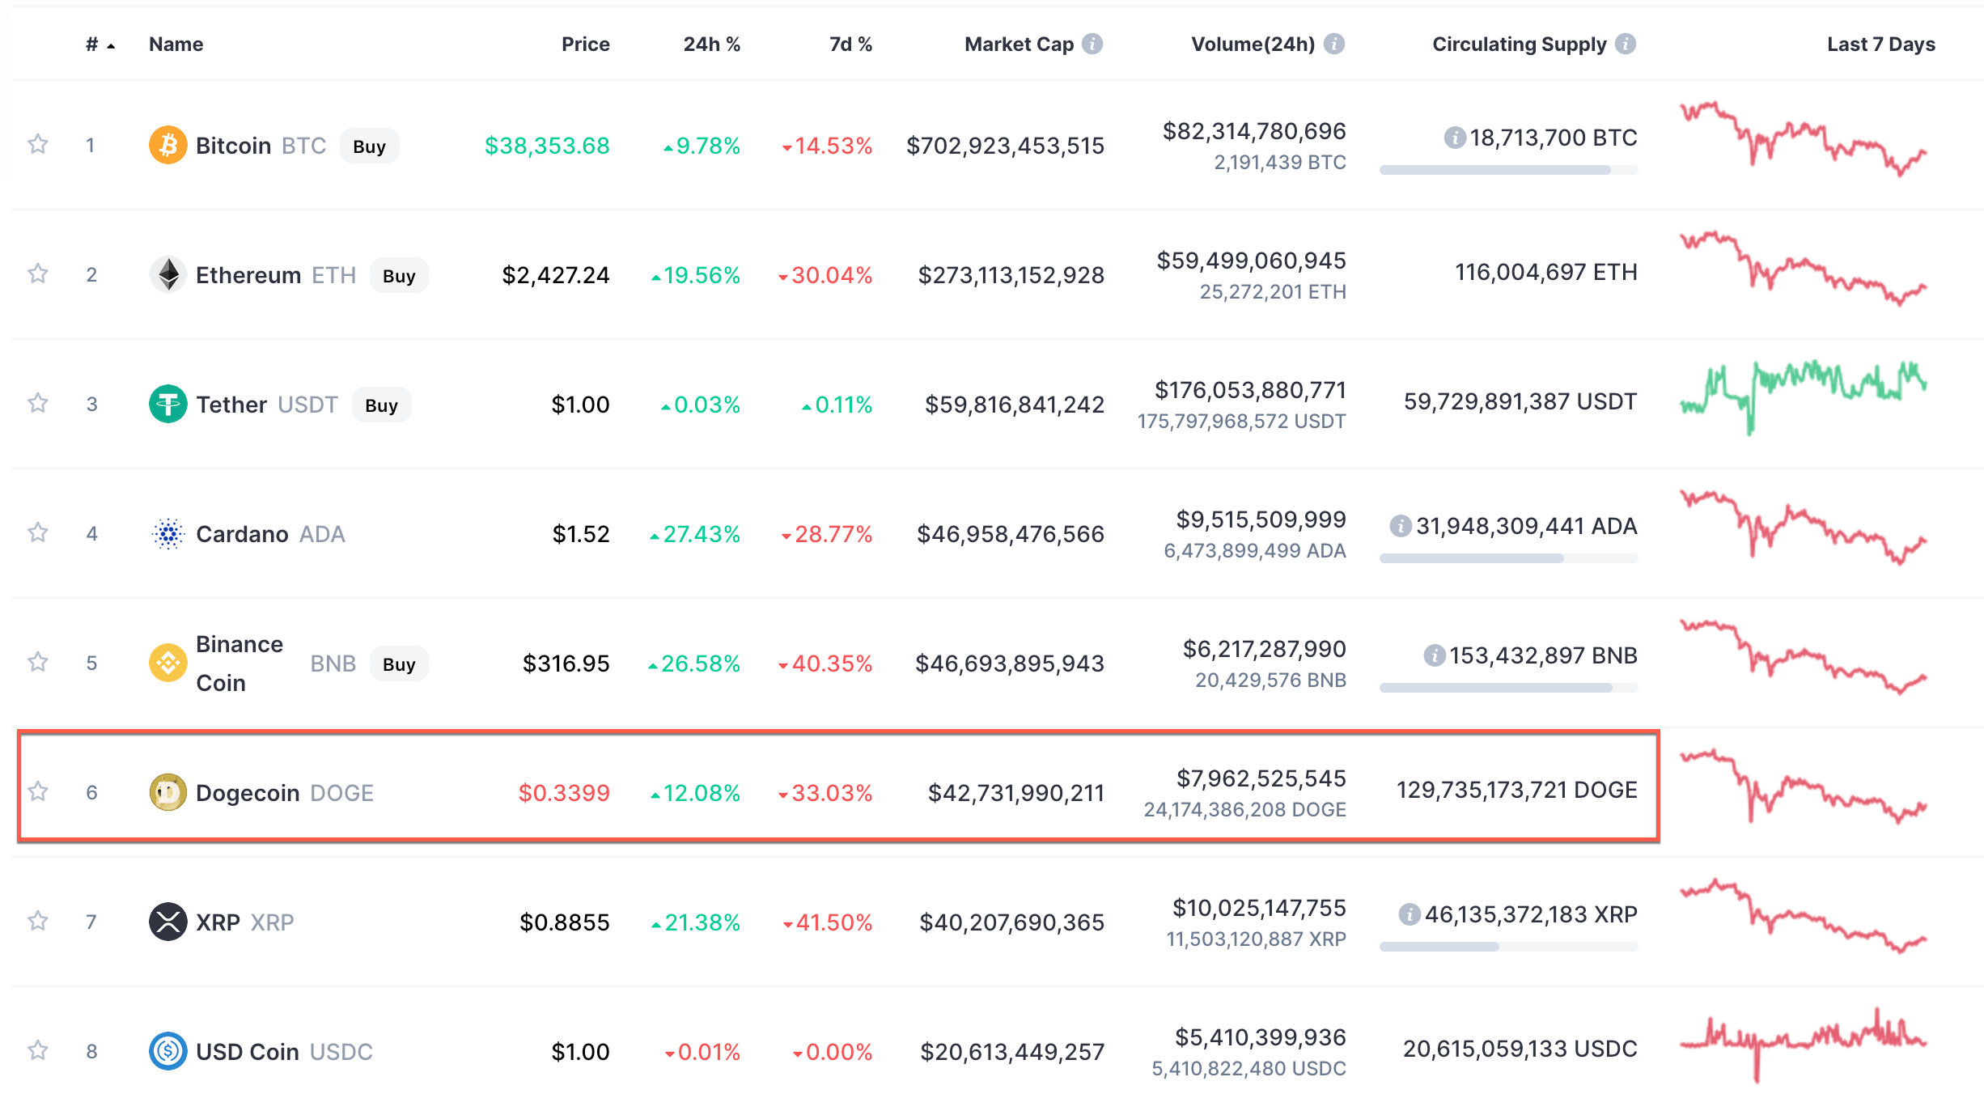The image size is (1984, 1115).
Task: Star Bitcoin to add to watchlist
Action: [x=38, y=145]
